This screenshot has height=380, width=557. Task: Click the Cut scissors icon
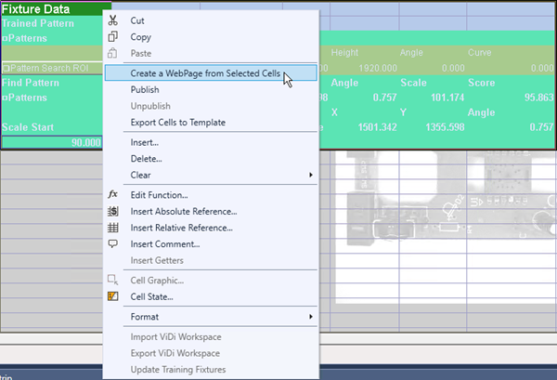pos(113,20)
